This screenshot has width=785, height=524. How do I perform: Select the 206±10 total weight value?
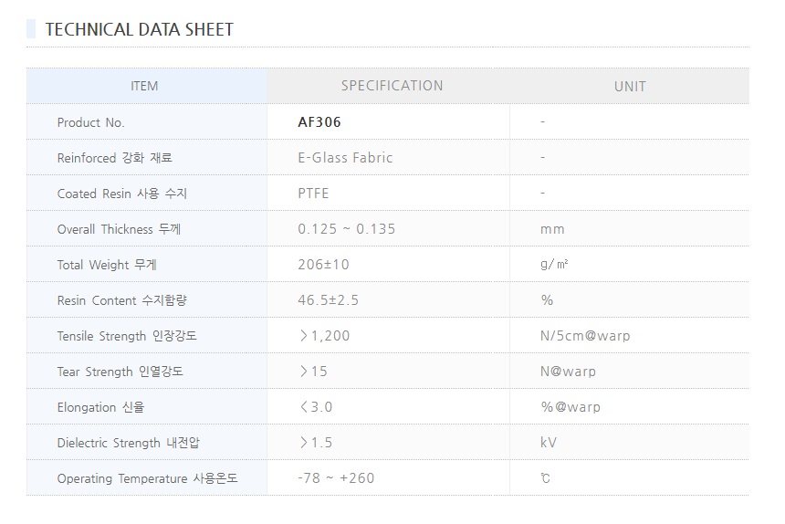point(324,265)
